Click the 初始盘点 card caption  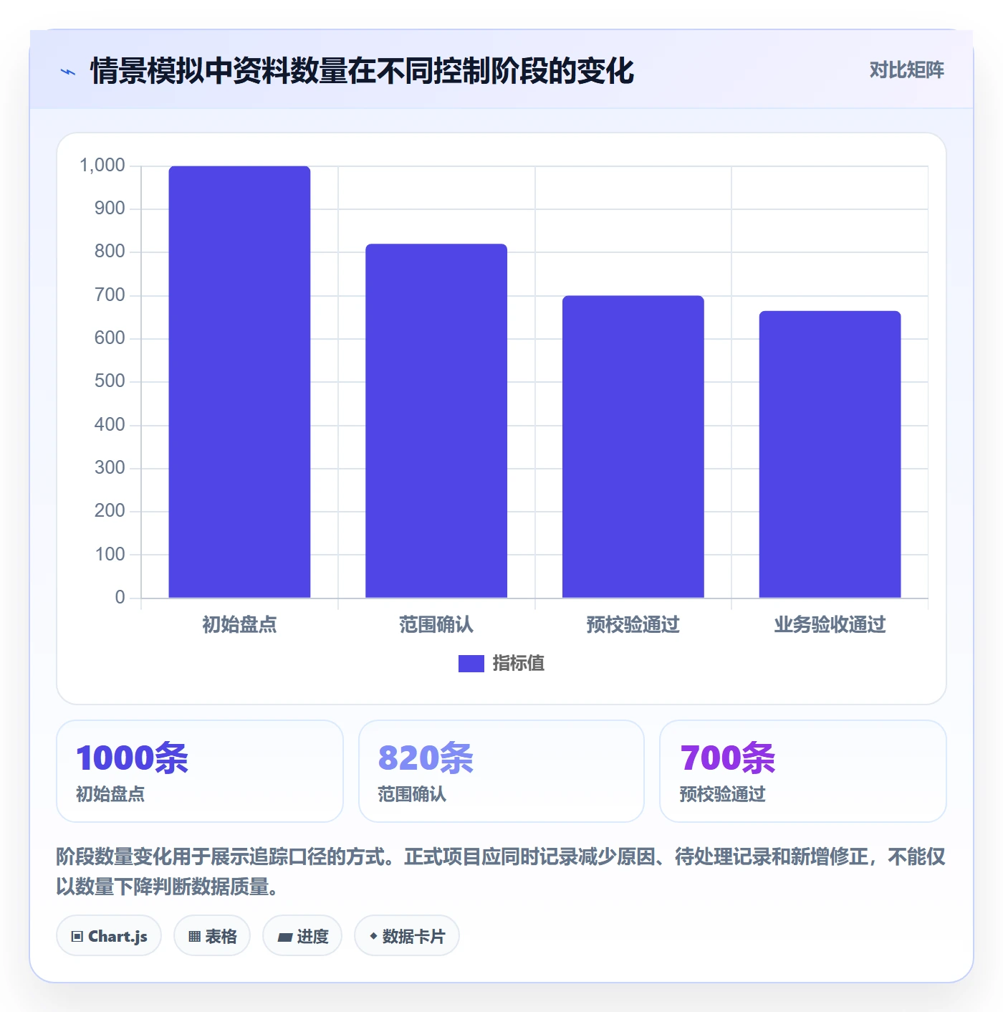[110, 794]
